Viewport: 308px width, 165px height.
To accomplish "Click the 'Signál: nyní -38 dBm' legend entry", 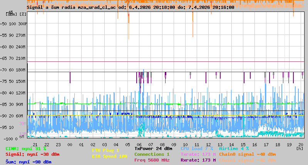I will pyautogui.click(x=32, y=154).
